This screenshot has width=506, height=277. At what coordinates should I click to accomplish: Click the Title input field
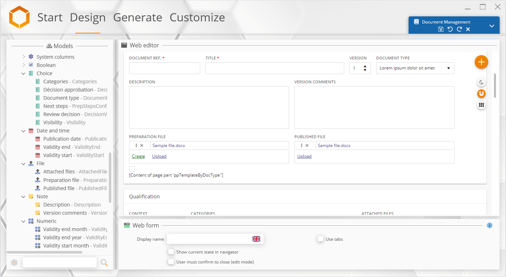(275, 68)
